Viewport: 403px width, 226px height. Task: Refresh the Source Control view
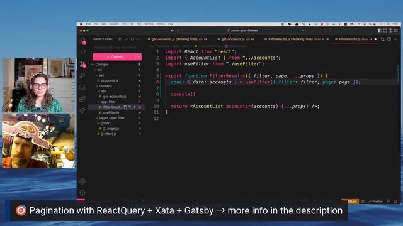132,39
